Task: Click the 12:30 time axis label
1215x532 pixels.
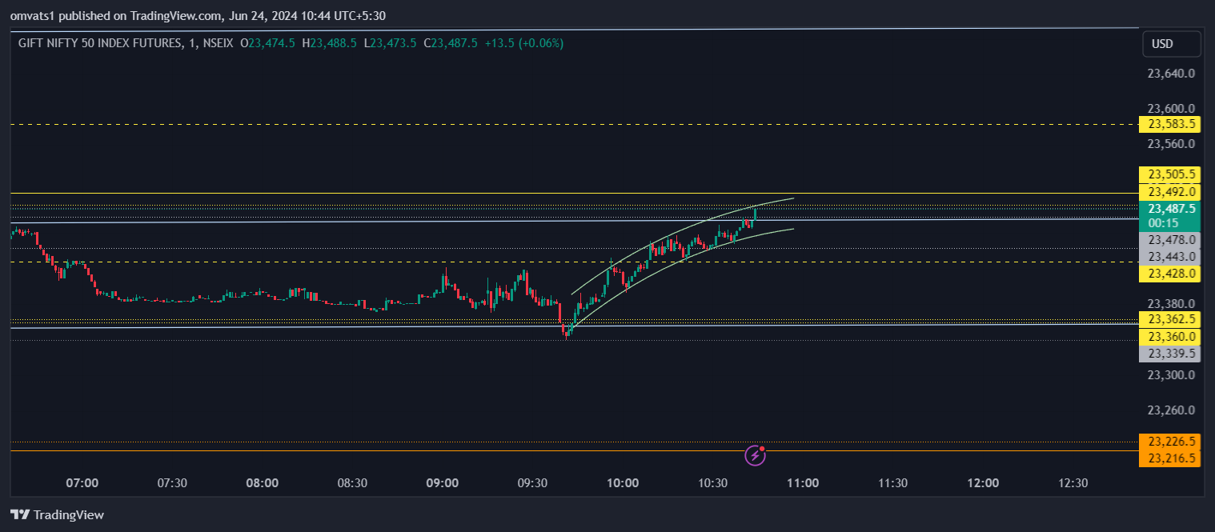Action: [x=1073, y=483]
